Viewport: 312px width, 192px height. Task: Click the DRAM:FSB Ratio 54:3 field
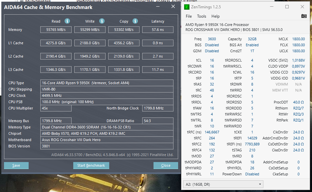coord(158,121)
